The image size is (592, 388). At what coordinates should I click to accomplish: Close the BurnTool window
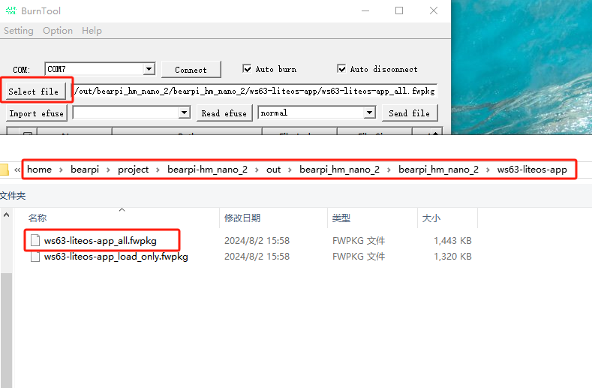click(x=434, y=11)
